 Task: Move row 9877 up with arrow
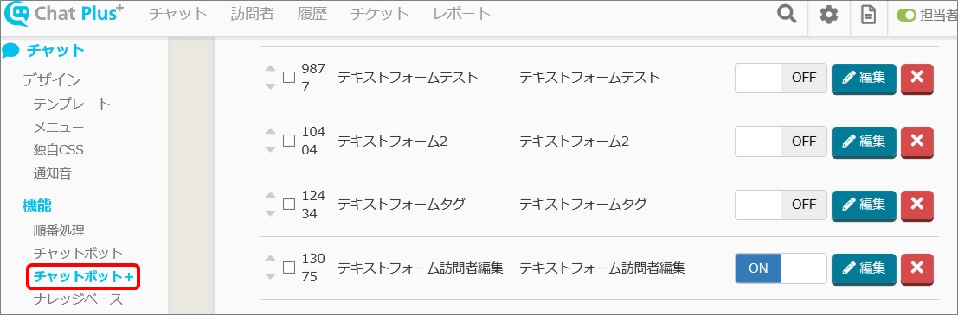point(271,69)
